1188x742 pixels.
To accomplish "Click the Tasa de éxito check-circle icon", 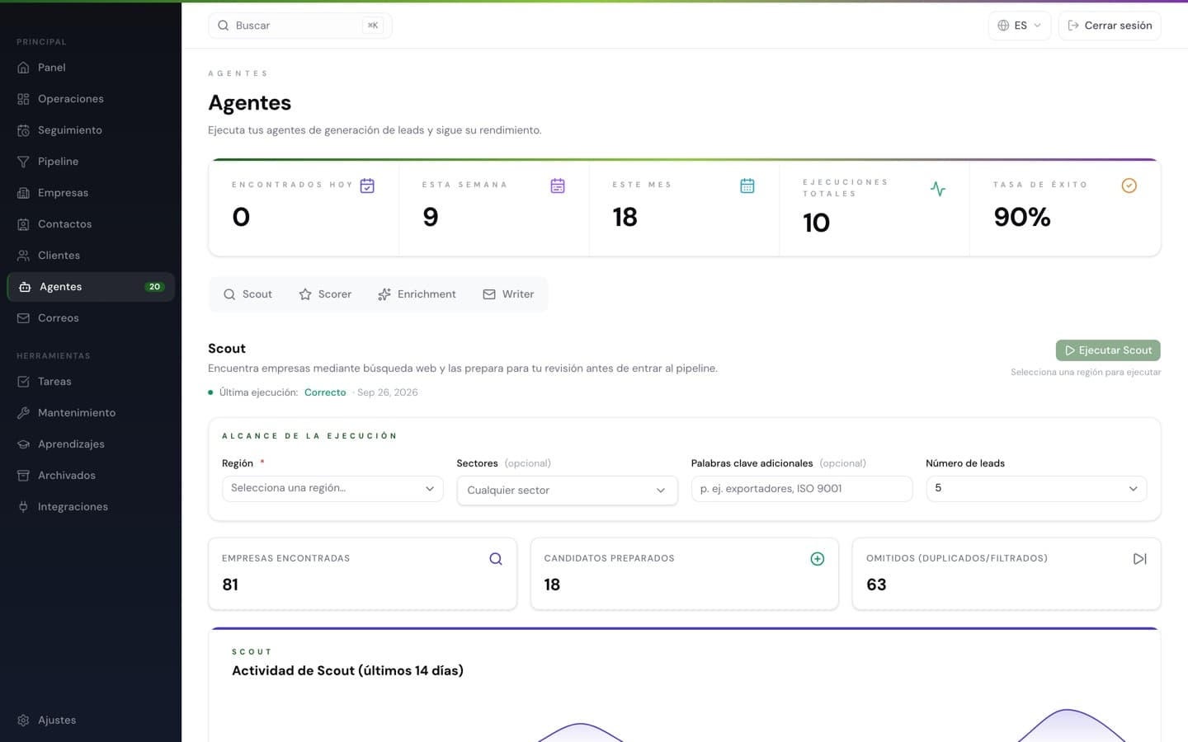I will [x=1129, y=186].
